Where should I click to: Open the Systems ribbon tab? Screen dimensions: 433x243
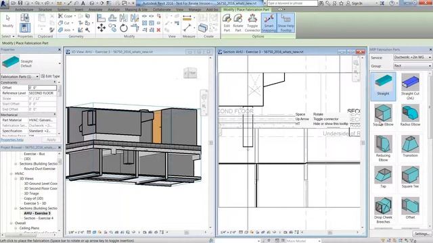point(63,9)
